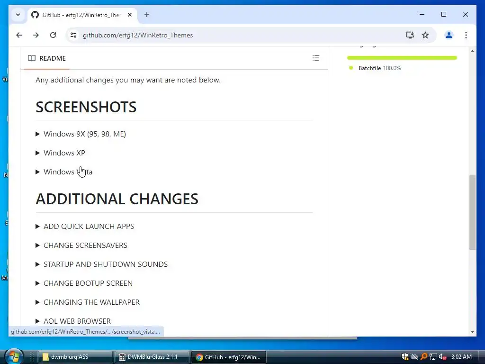The width and height of the screenshot is (485, 364).
Task: Expand the Windows Vista screenshots section
Action: tap(64, 172)
